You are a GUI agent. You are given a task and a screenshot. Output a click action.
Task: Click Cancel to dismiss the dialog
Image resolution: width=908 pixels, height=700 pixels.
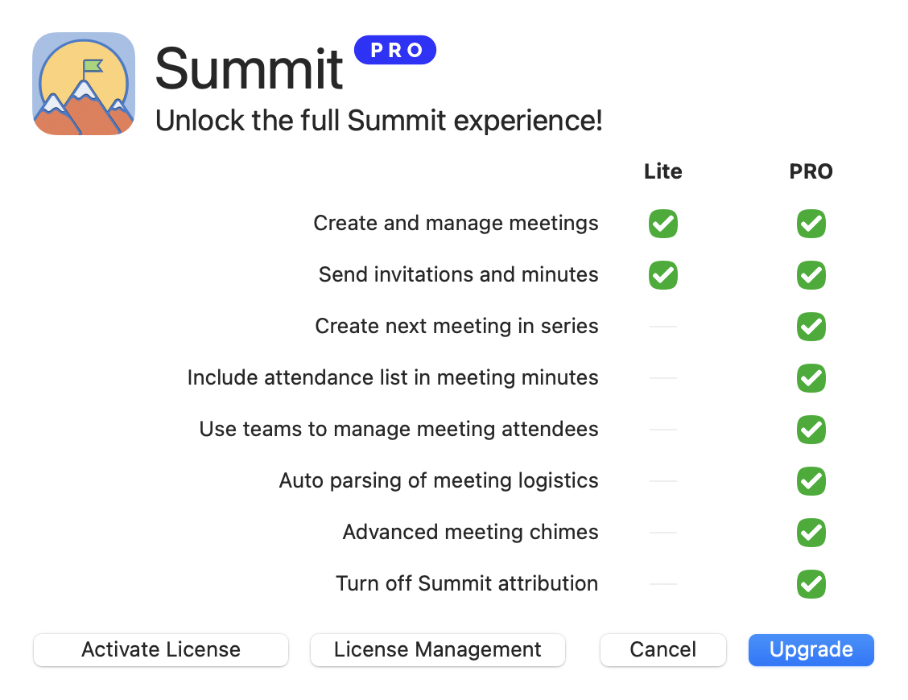coord(662,649)
